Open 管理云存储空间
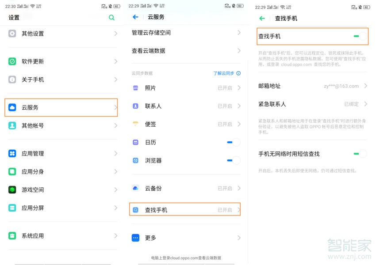Screen dimensions: 376x265 (x=185, y=33)
